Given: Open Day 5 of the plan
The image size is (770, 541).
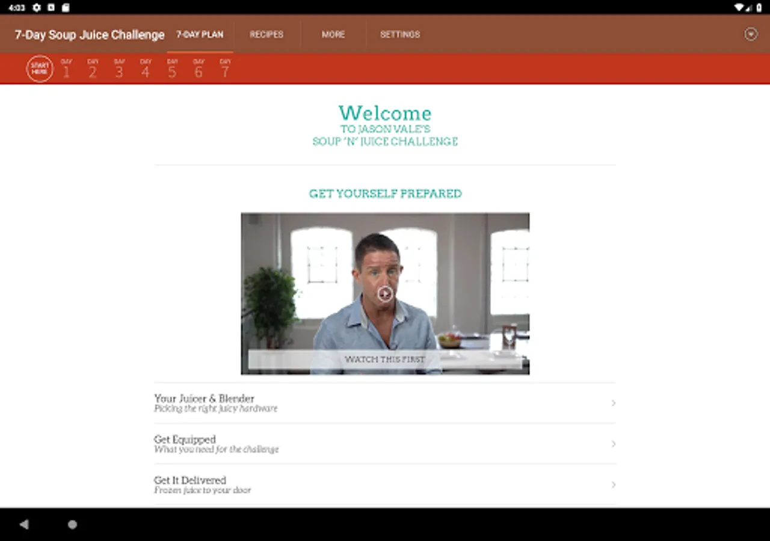Looking at the screenshot, I should (172, 69).
